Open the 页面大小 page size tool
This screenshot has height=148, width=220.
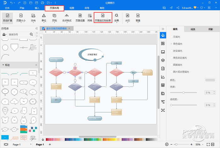[x=21, y=18]
